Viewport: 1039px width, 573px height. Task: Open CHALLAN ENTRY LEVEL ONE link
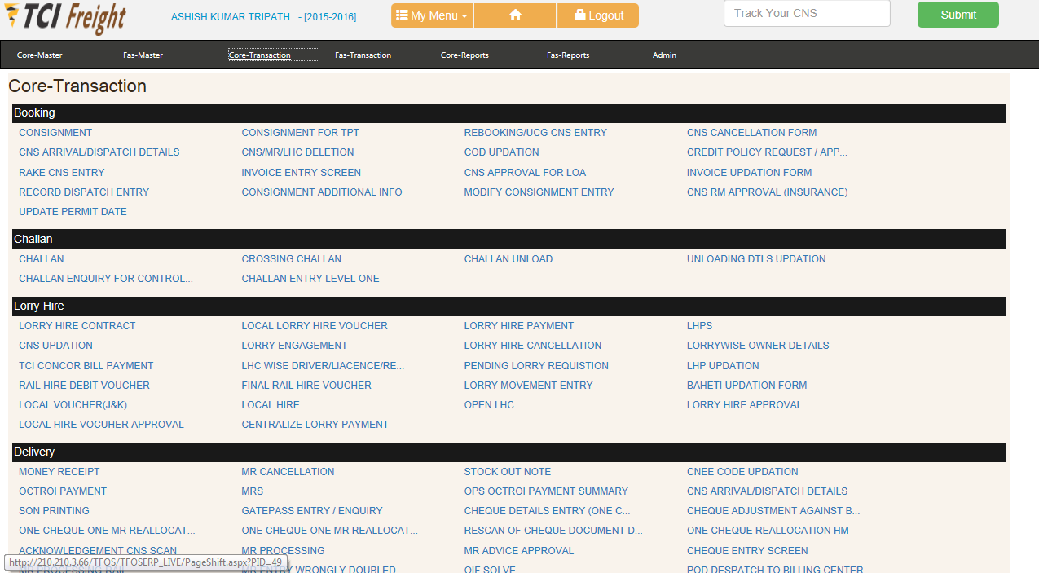[x=310, y=279]
